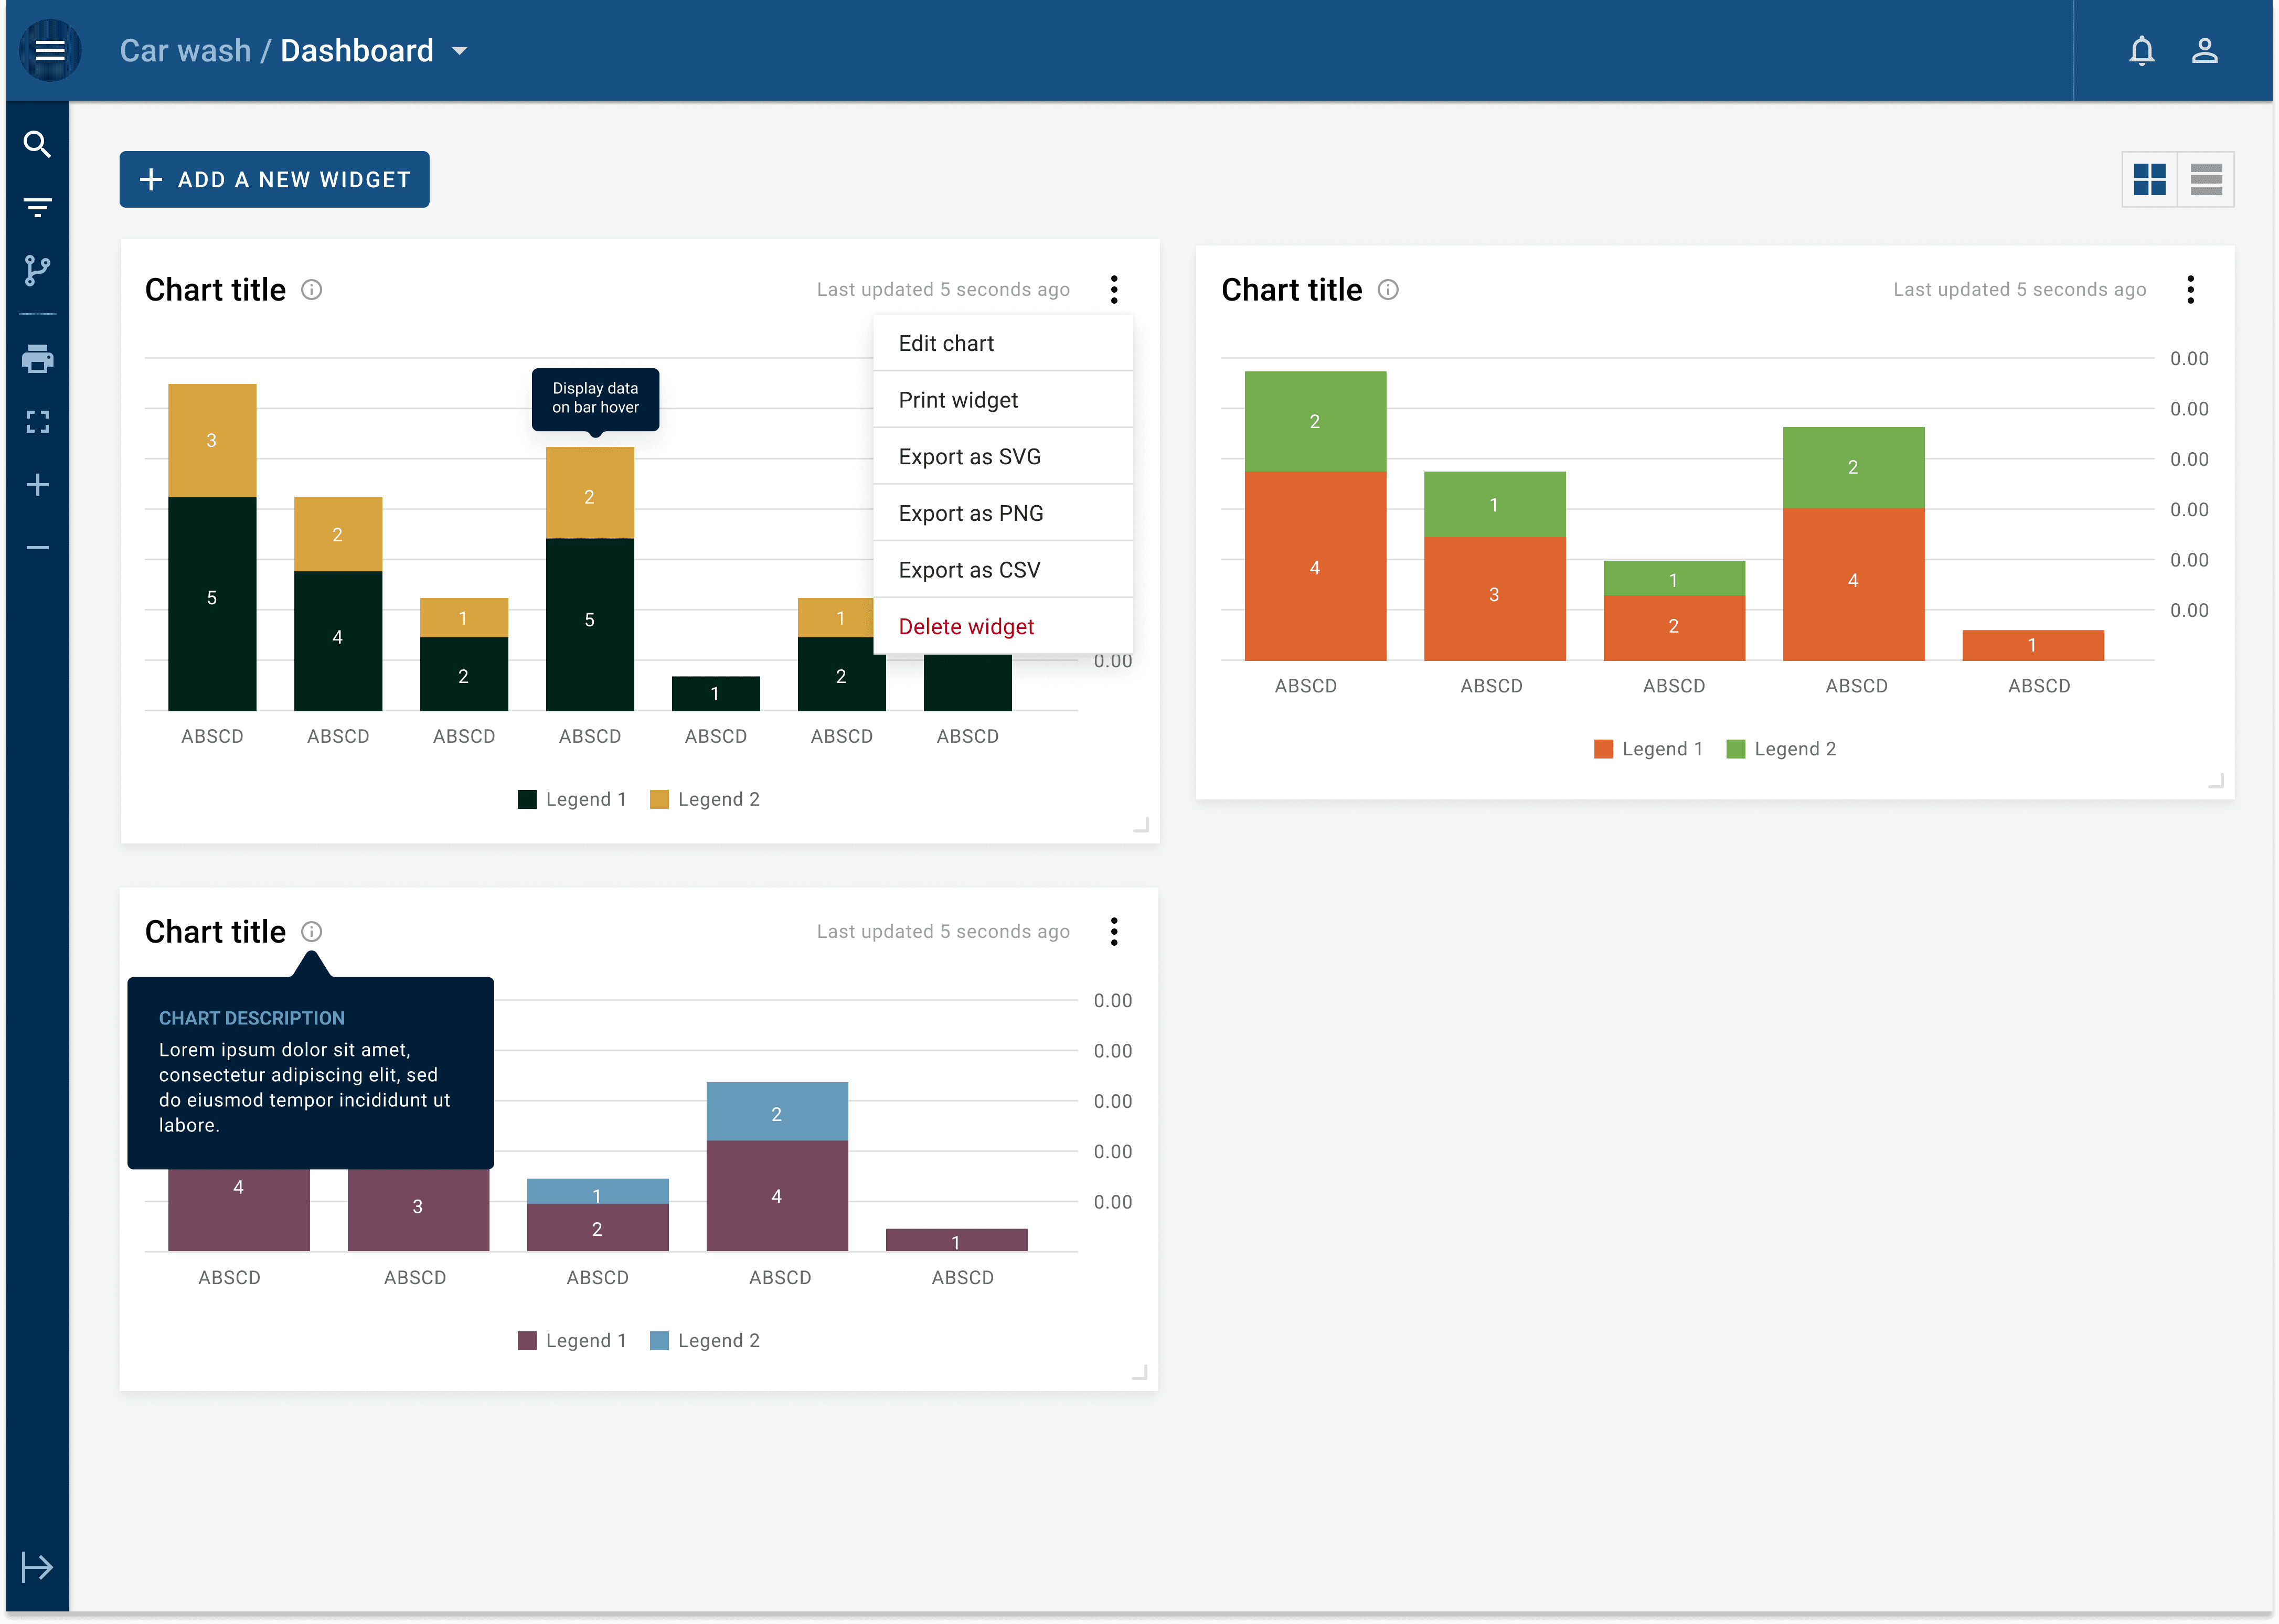Screen dimensions: 2279x1624
Task: Select Export as PNG menu item
Action: click(970, 513)
